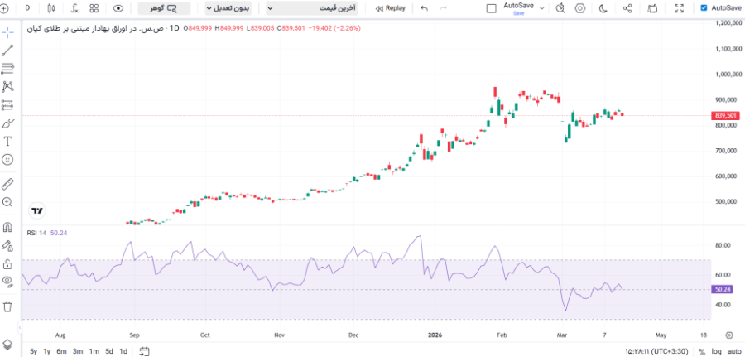This screenshot has height=357, width=745.
Task: Click the AutoSave Save layout button
Action: click(518, 8)
